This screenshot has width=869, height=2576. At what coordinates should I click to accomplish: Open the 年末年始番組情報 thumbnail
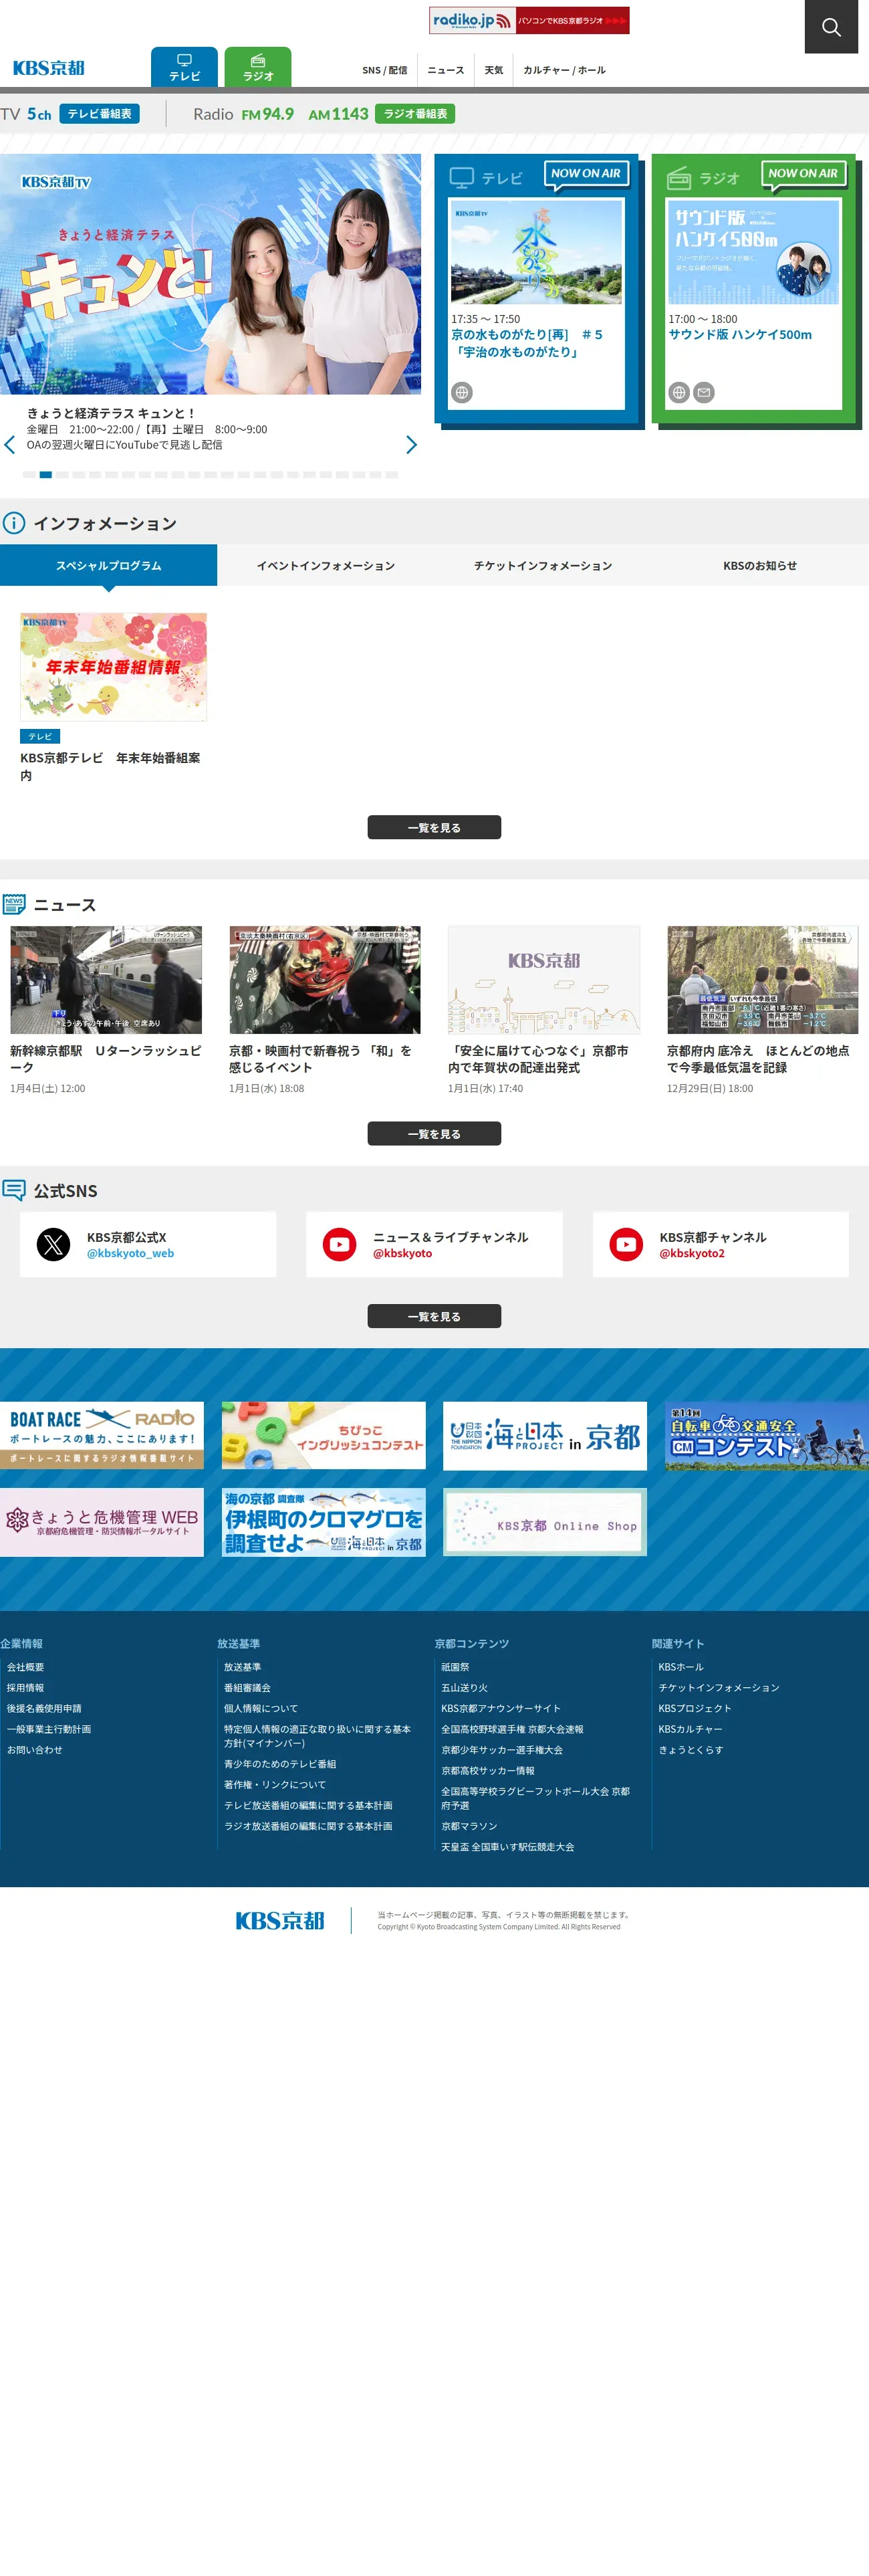pyautogui.click(x=113, y=666)
